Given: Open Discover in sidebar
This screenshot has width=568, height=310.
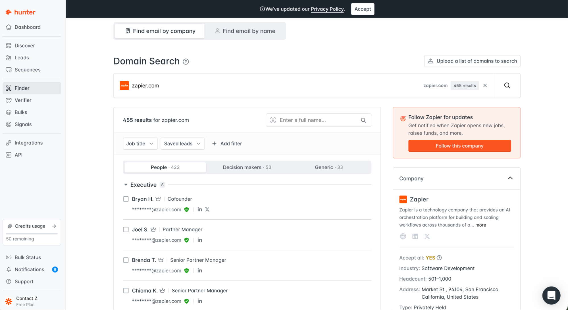Looking at the screenshot, I should click(x=32, y=45).
